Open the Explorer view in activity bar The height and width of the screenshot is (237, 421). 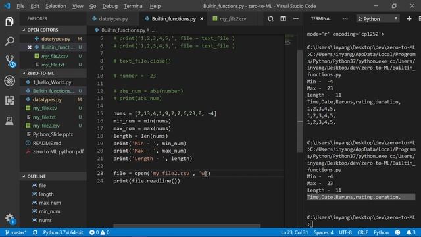[x=9, y=22]
